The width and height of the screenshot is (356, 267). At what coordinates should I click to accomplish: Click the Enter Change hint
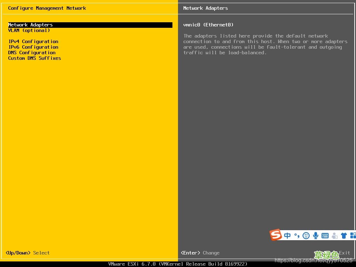point(200,253)
